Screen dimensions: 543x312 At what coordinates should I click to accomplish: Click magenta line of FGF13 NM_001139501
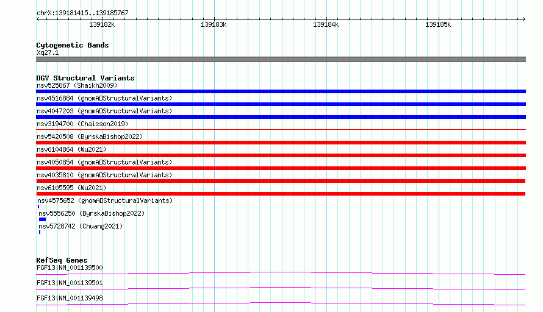pyautogui.click(x=281, y=288)
